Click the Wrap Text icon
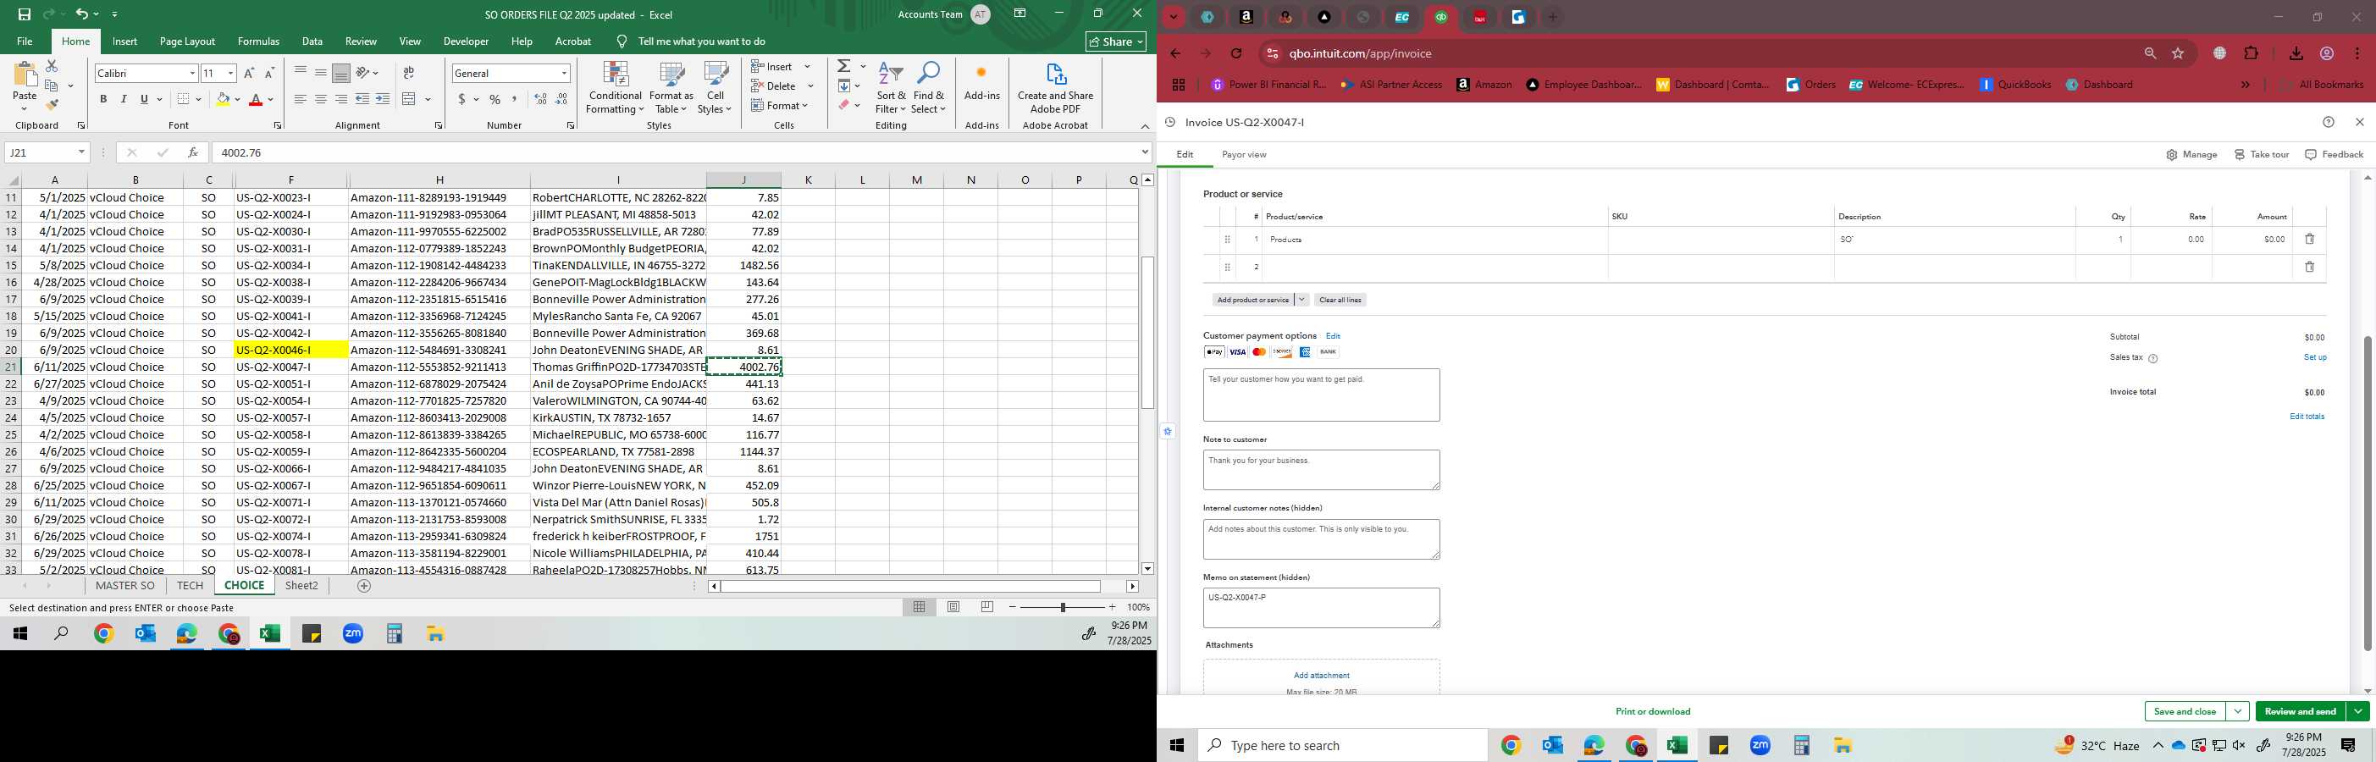This screenshot has height=762, width=2376. click(409, 73)
